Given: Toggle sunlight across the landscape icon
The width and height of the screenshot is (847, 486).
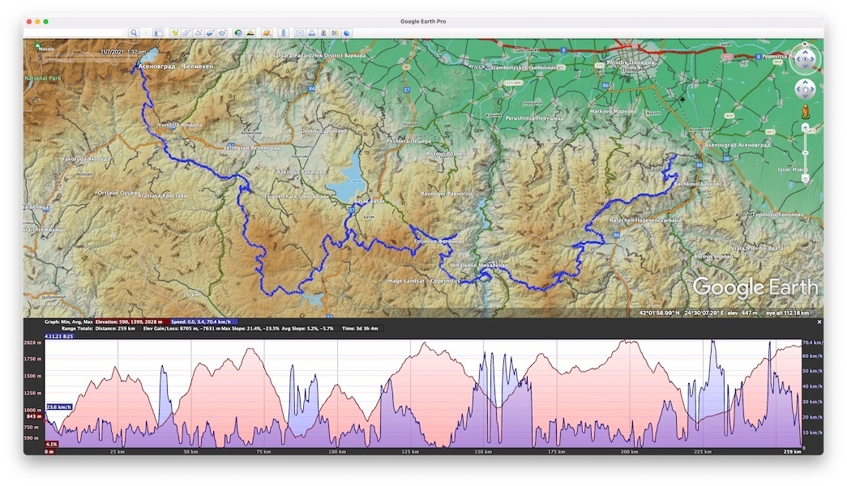Looking at the screenshot, I should (250, 33).
